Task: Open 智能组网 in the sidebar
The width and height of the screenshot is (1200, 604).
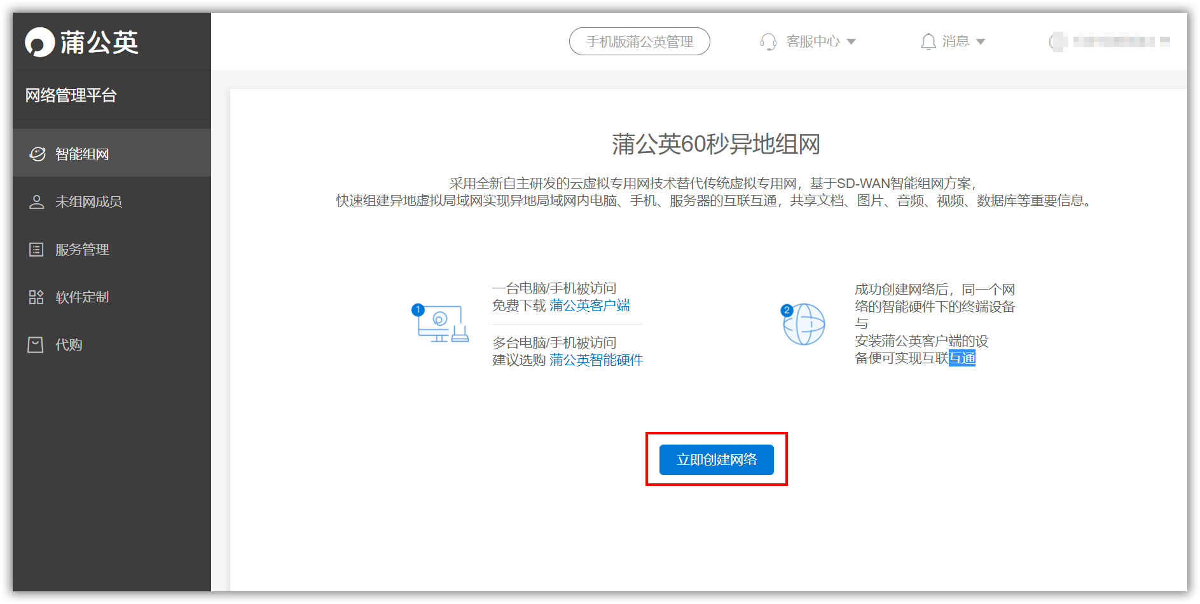Action: click(x=112, y=153)
